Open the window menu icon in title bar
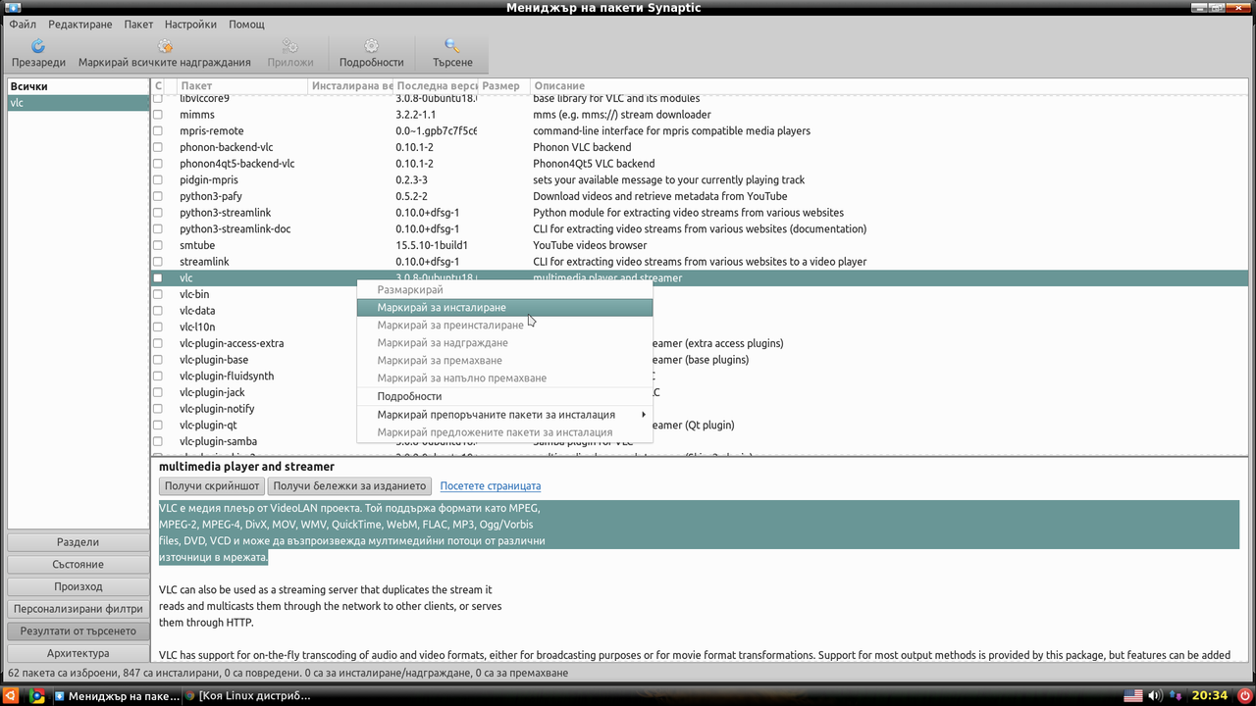The height and width of the screenshot is (706, 1256). 12,8
